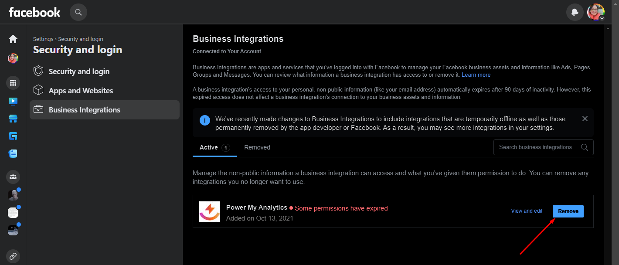
Task: Follow the Learn more link
Action: click(x=476, y=75)
